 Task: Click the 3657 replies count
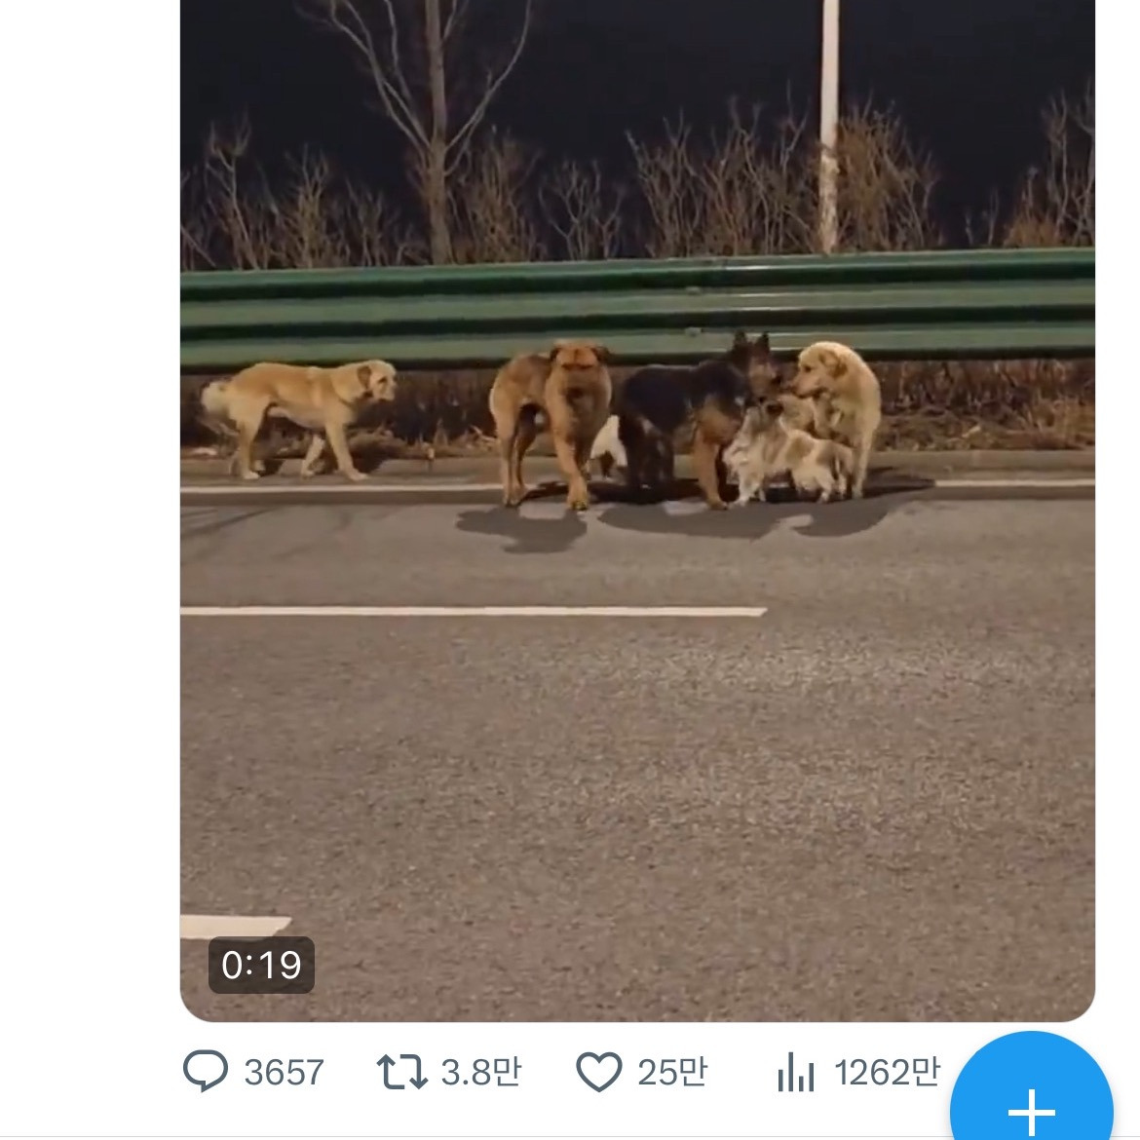coord(284,1073)
